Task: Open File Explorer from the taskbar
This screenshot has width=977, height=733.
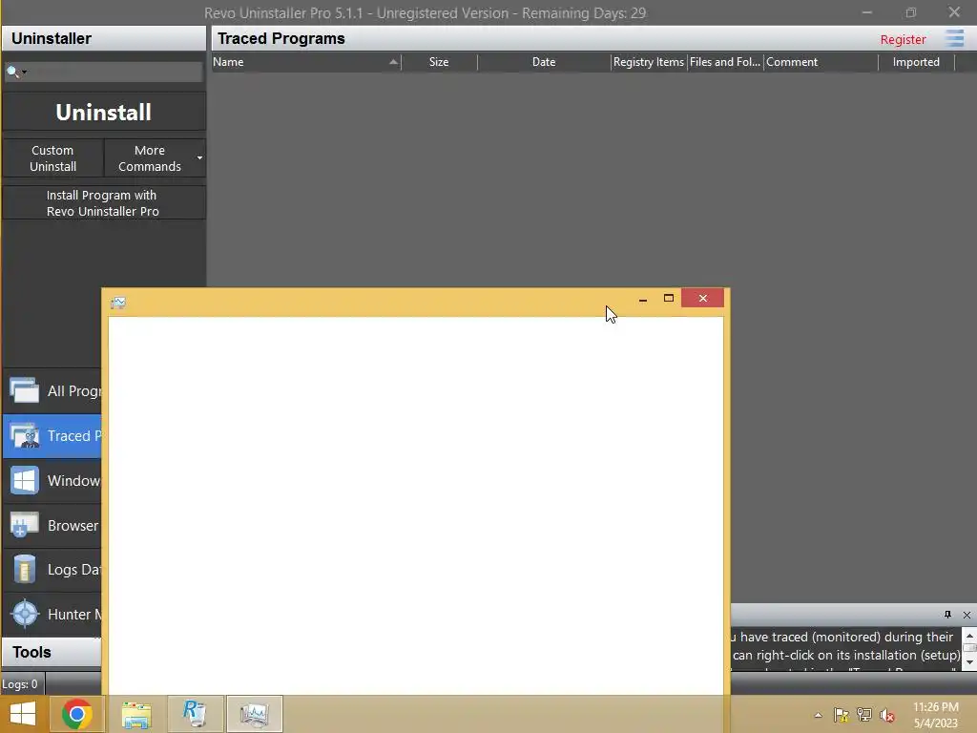Action: point(136,714)
